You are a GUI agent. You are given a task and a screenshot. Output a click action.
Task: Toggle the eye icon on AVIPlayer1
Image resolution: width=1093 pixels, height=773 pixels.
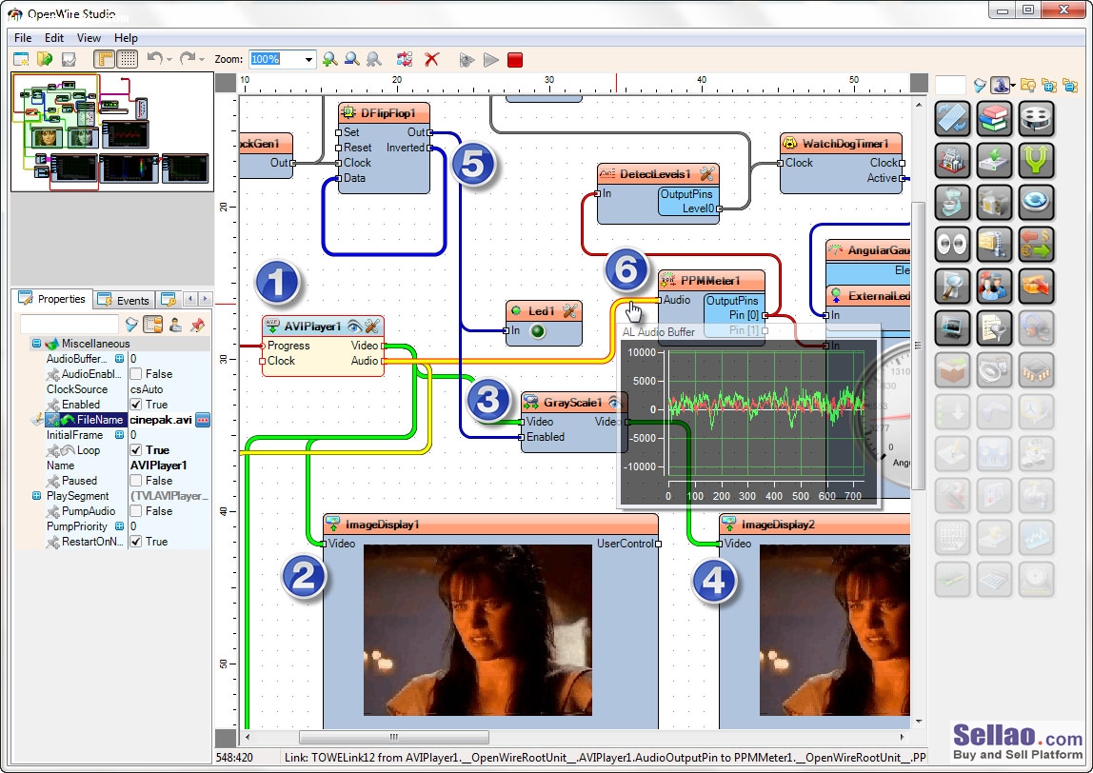[x=355, y=327]
